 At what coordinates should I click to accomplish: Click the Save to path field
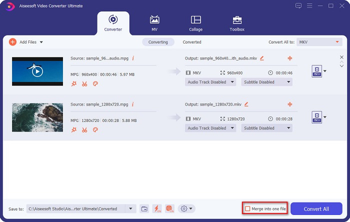[x=75, y=209]
